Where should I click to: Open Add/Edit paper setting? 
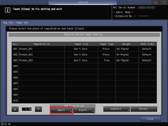pyautogui.click(x=117, y=109)
